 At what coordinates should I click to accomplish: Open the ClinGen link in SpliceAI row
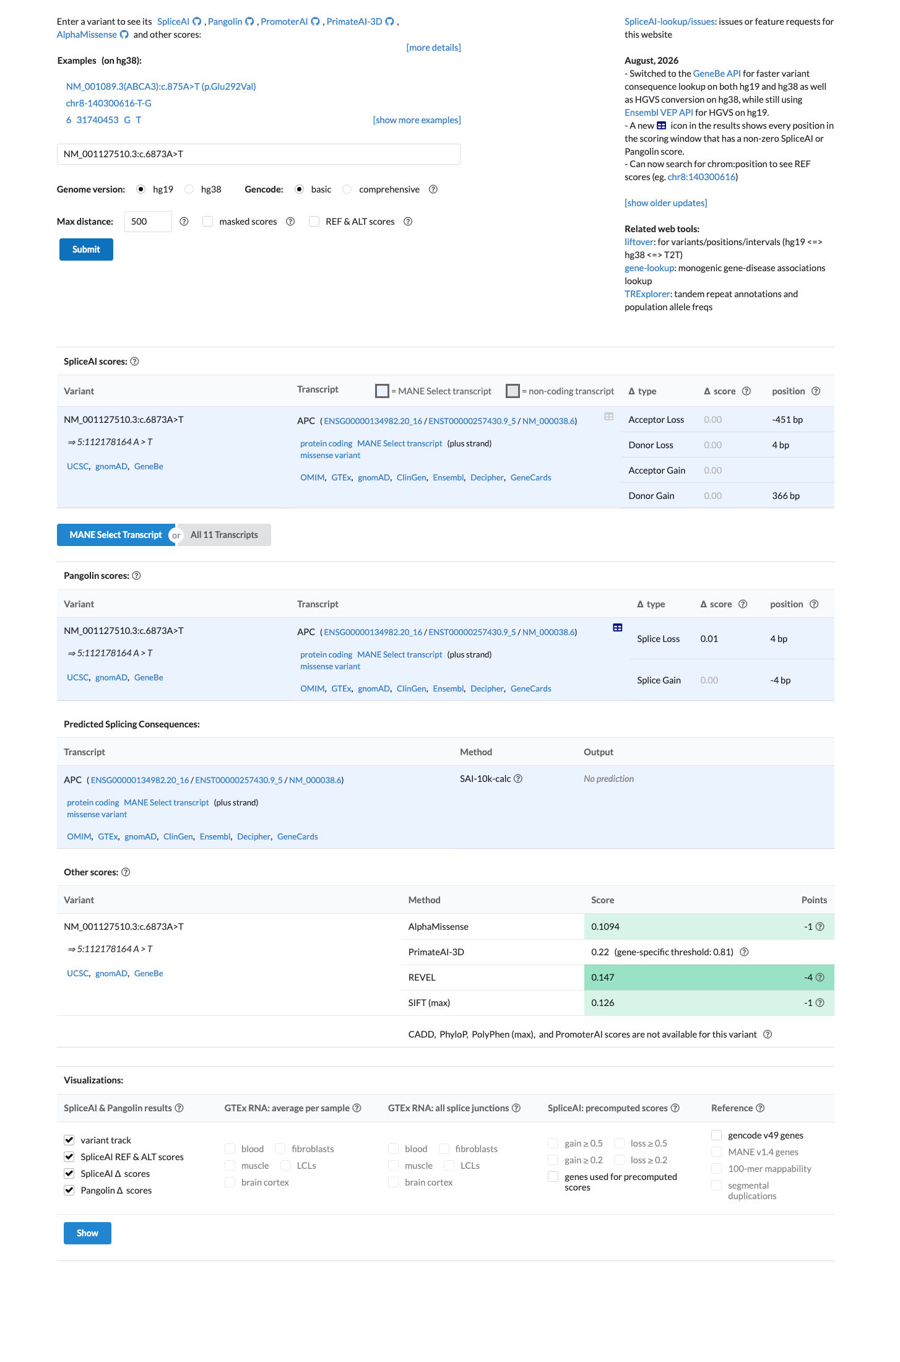click(411, 477)
